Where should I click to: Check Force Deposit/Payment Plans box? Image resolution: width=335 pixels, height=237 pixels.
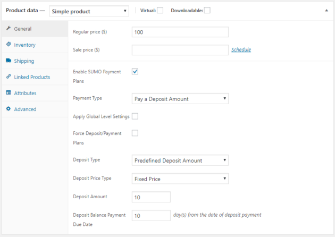point(135,133)
